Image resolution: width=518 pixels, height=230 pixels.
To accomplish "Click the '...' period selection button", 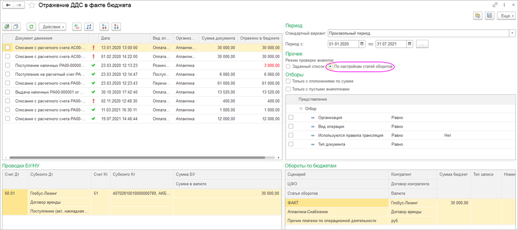I will 422,44.
